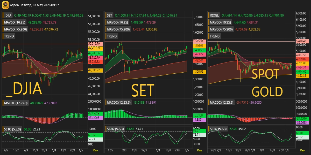Click the 4,352.33 orange moving average tag
The height and width of the screenshot is (155, 311).
(x=302, y=76)
